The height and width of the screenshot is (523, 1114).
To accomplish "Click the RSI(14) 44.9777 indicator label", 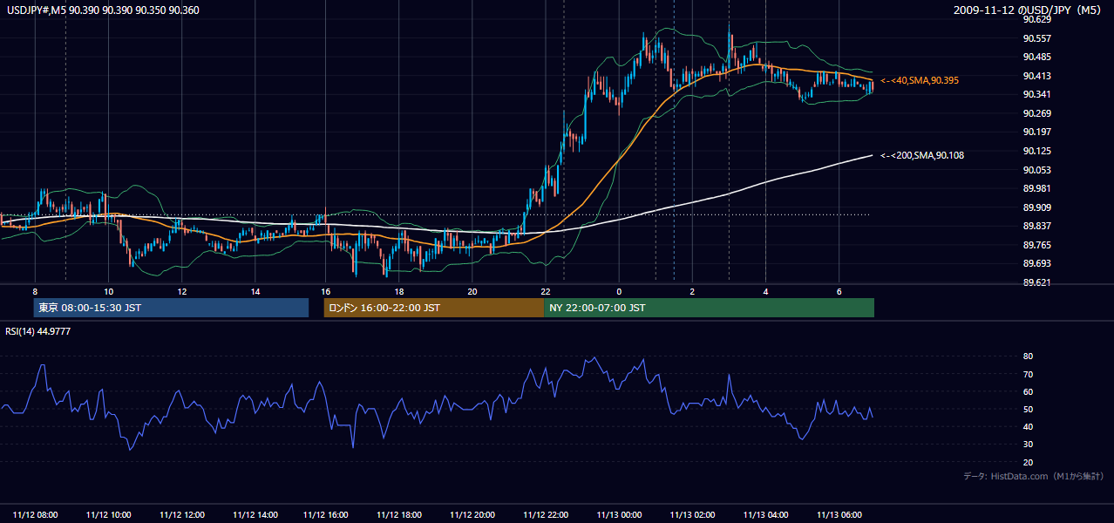I will [x=37, y=331].
